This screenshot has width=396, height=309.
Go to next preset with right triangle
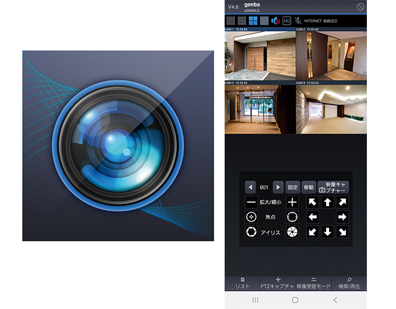[278, 187]
